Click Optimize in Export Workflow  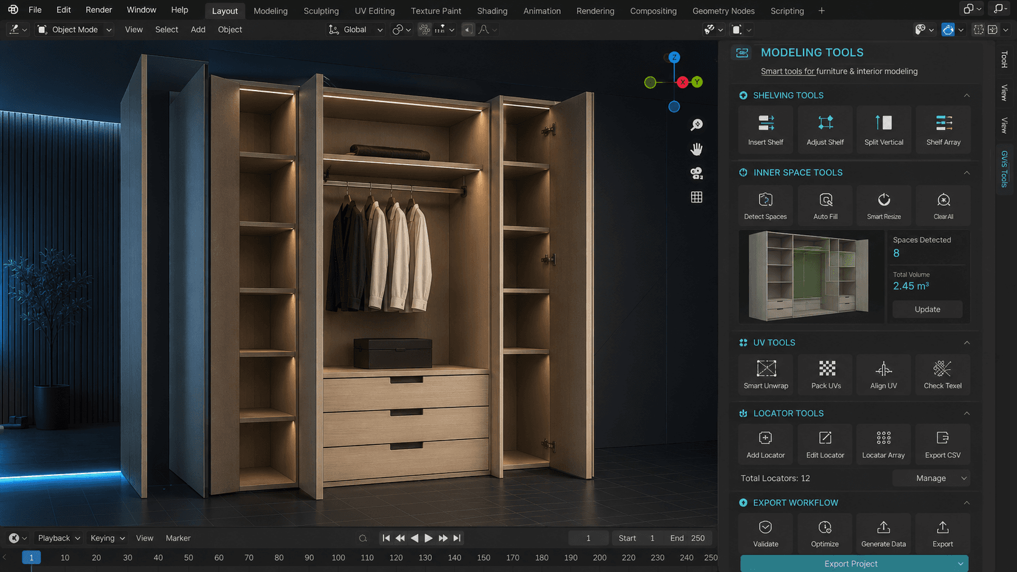pyautogui.click(x=825, y=534)
